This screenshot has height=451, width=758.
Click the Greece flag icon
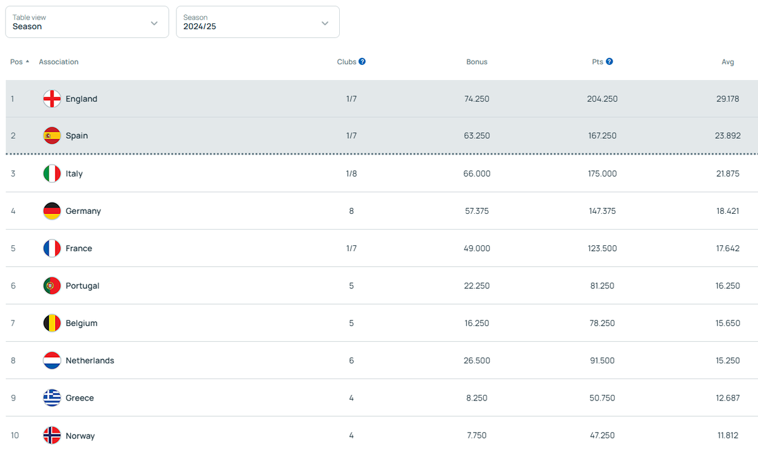[x=52, y=398]
